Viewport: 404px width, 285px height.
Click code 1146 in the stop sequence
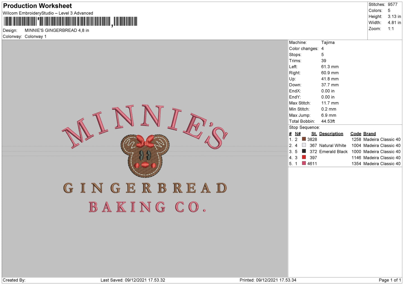click(x=356, y=158)
